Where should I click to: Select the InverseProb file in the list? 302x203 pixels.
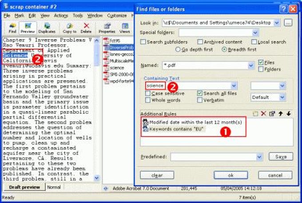(119, 48)
